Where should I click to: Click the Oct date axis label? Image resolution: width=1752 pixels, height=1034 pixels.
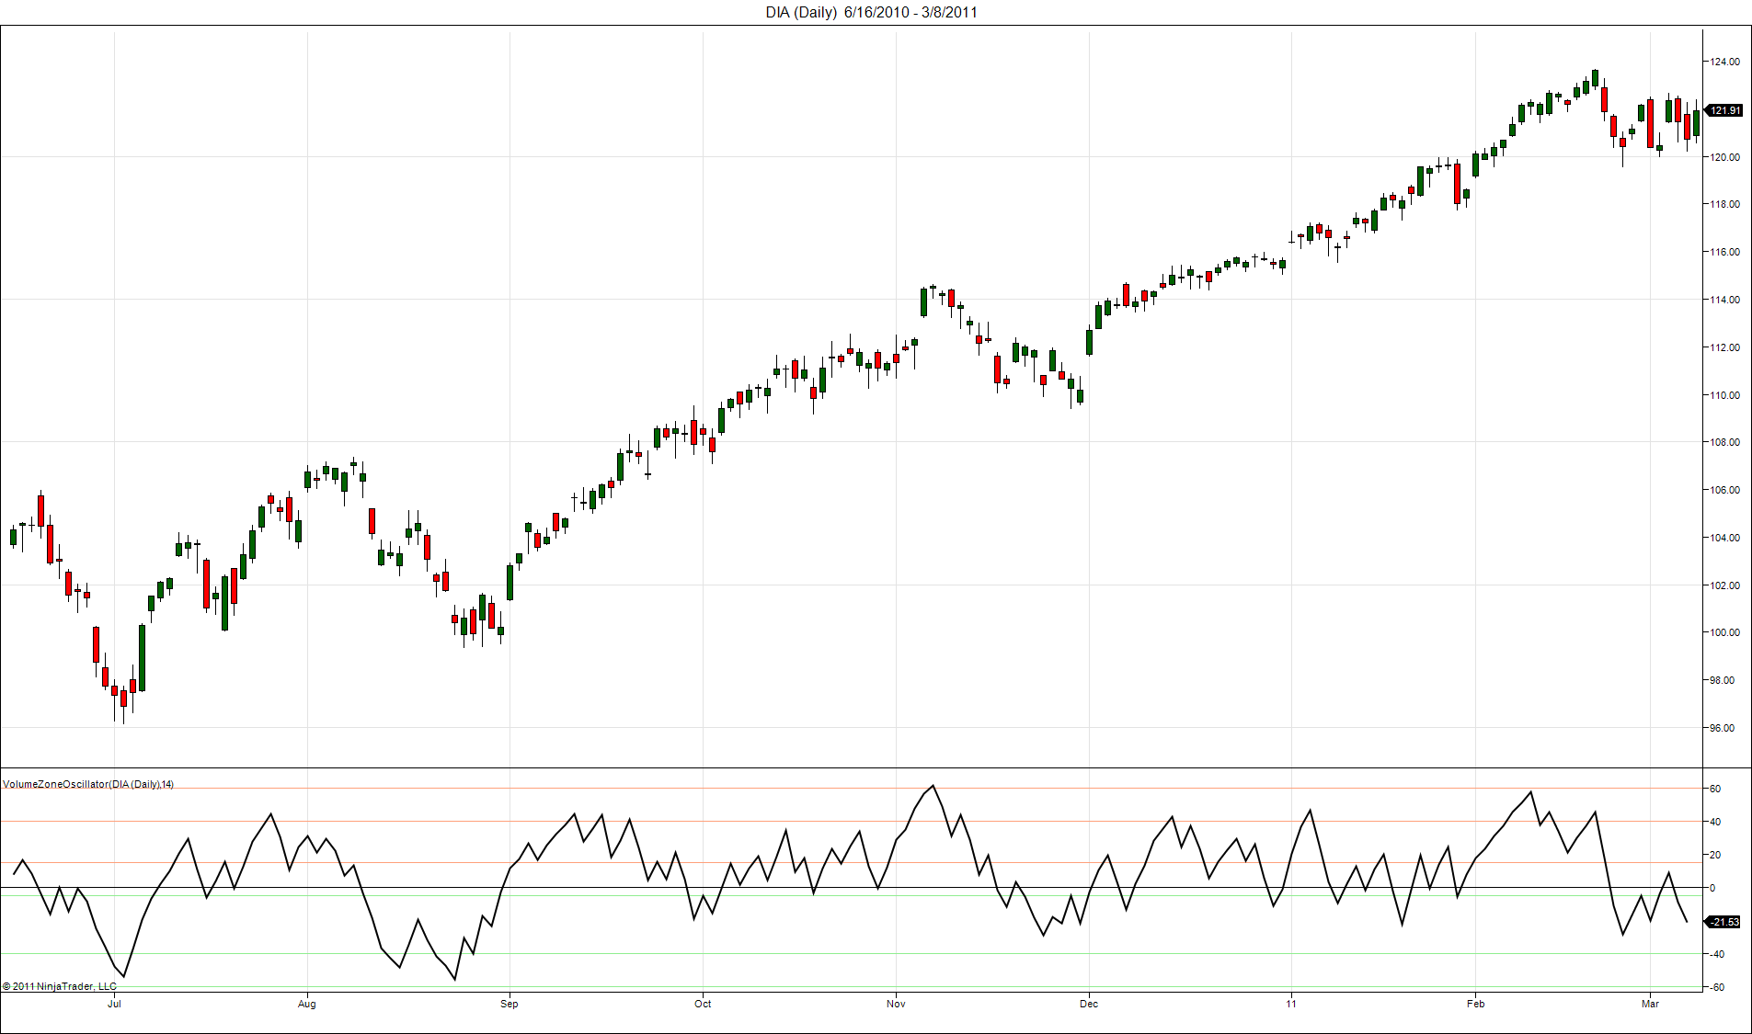[x=703, y=1004]
